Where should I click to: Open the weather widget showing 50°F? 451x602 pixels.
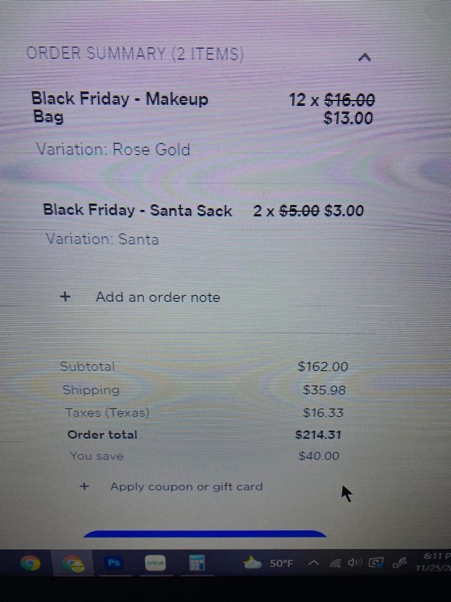(x=269, y=563)
